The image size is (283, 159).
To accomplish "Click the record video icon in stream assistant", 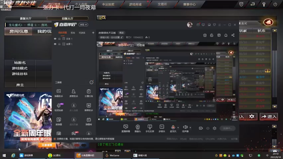I will pyautogui.click(x=201, y=128).
